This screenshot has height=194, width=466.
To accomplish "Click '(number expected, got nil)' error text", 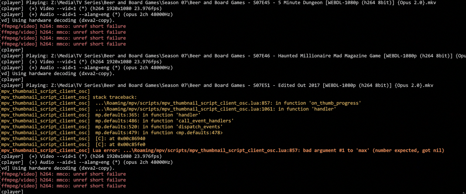I will (408, 150).
